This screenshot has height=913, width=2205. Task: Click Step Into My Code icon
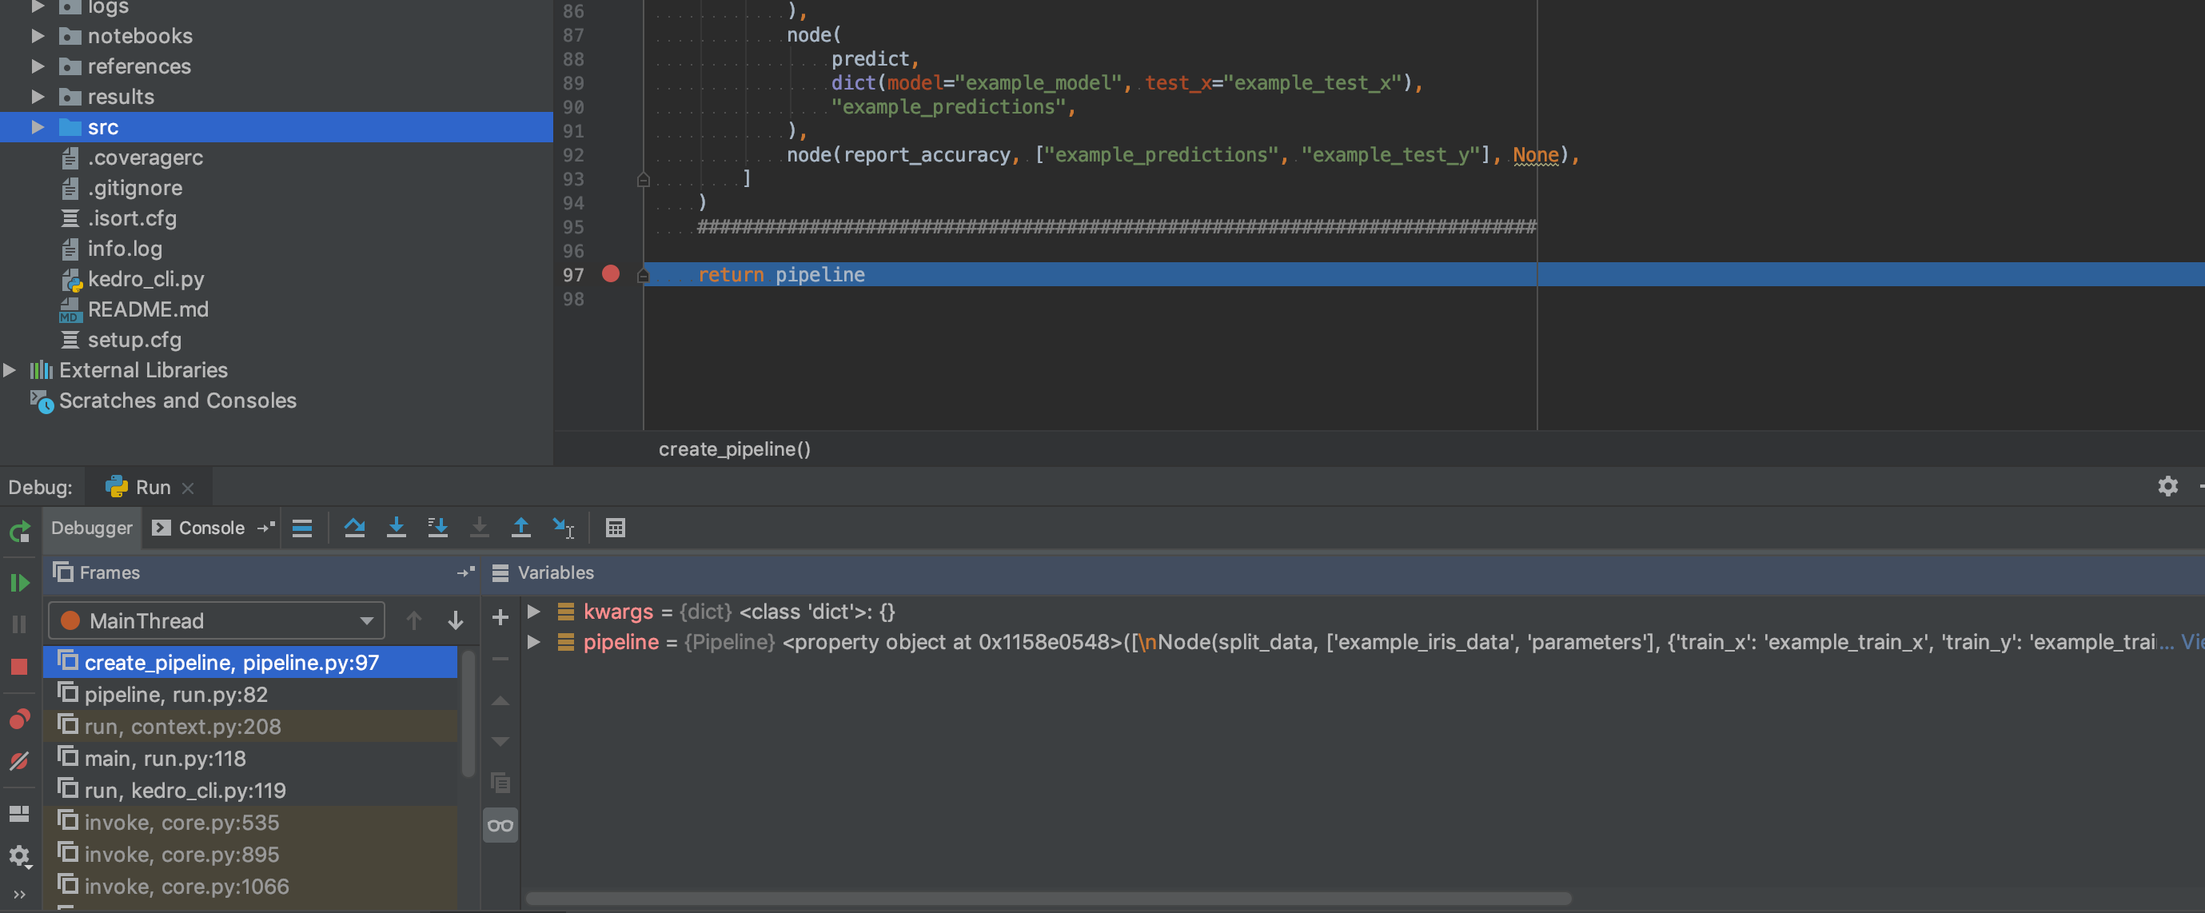[437, 527]
